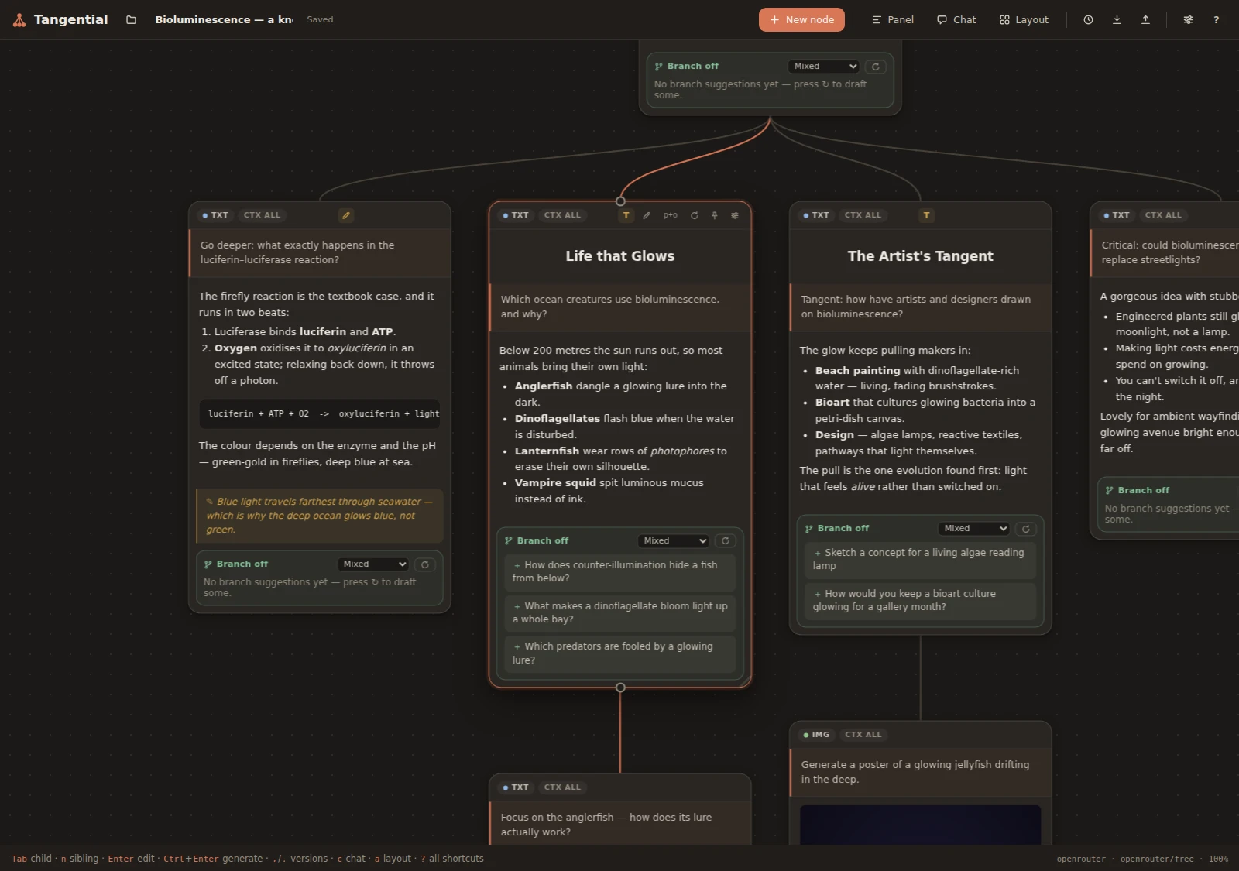Screen dimensions: 1239x871
Task: Click the Bioluminescence document title
Action: [224, 20]
